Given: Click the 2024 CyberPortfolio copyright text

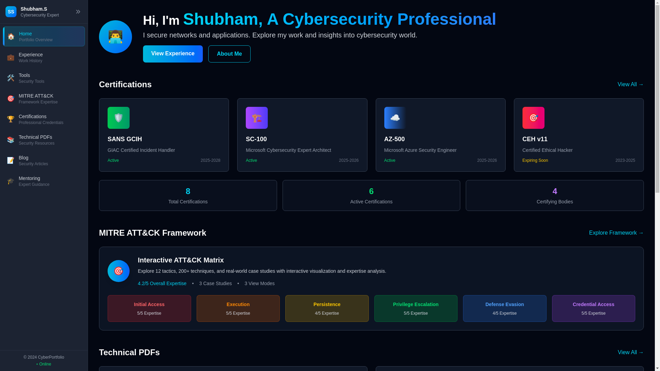Looking at the screenshot, I should (x=44, y=357).
